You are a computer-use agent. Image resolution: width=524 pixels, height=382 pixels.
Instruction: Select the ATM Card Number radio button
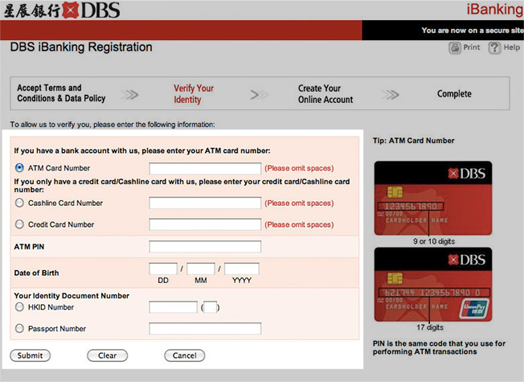point(19,167)
